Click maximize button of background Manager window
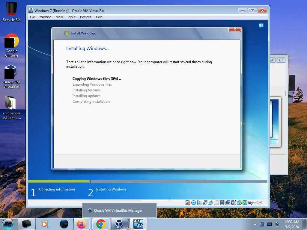307x230 pixels. coord(273,60)
